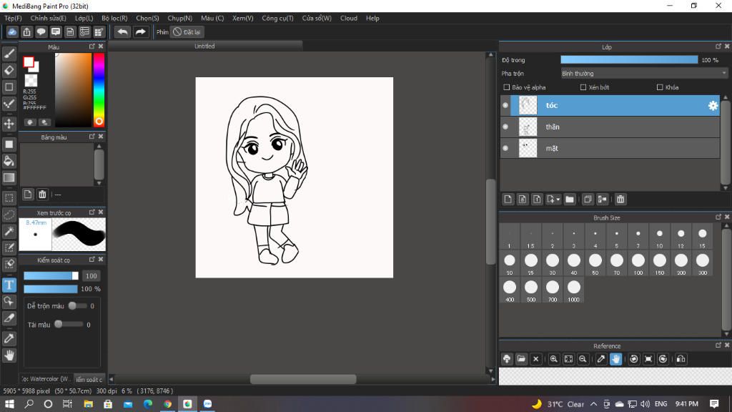Select the Eraser tool

click(9, 70)
